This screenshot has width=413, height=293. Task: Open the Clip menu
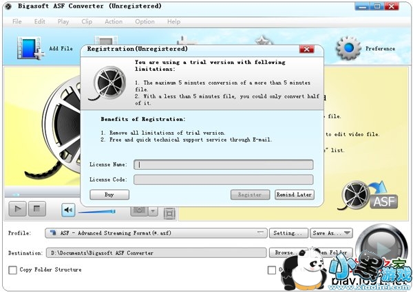tap(87, 21)
